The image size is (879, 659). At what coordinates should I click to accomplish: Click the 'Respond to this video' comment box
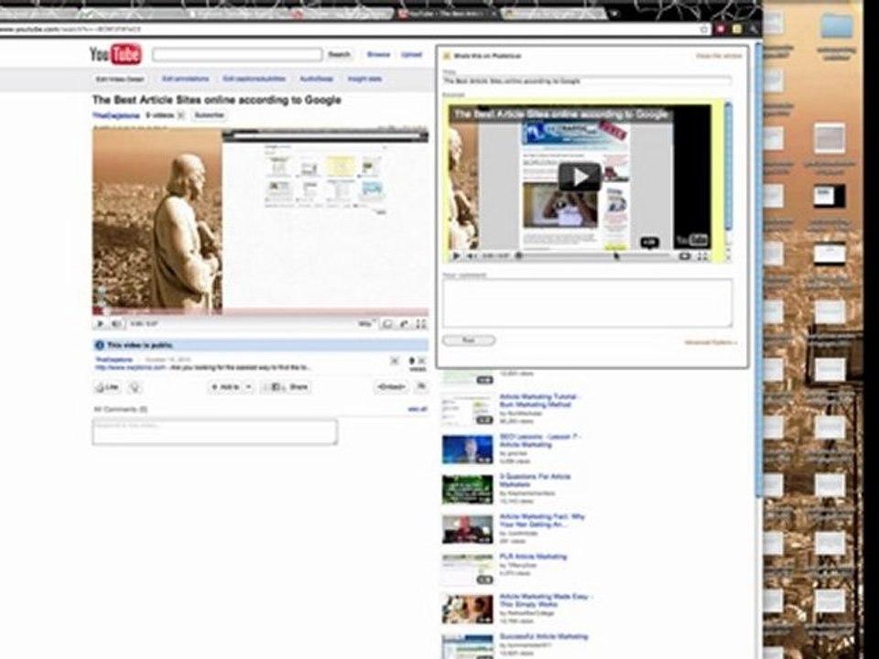click(215, 432)
